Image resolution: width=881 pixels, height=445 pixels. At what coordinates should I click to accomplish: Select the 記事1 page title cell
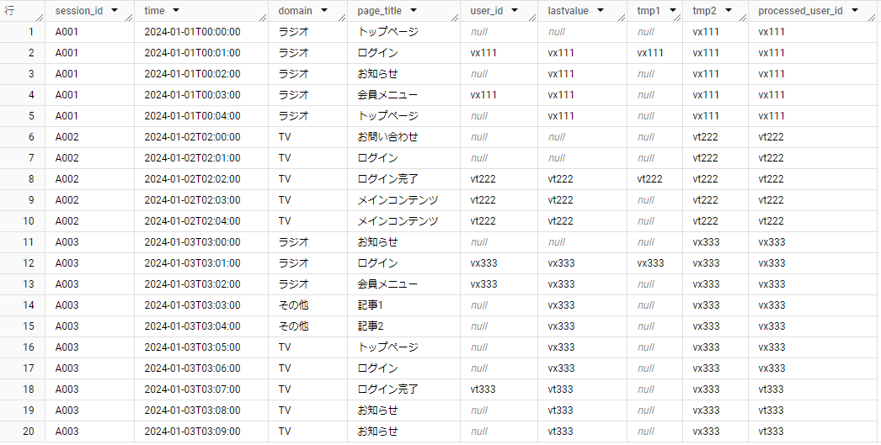(x=370, y=305)
